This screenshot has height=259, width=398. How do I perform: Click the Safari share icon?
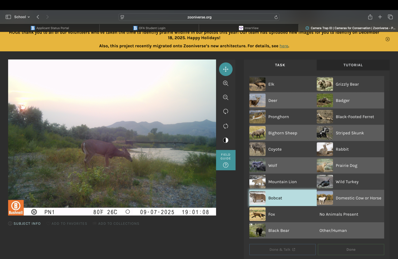coord(370,17)
